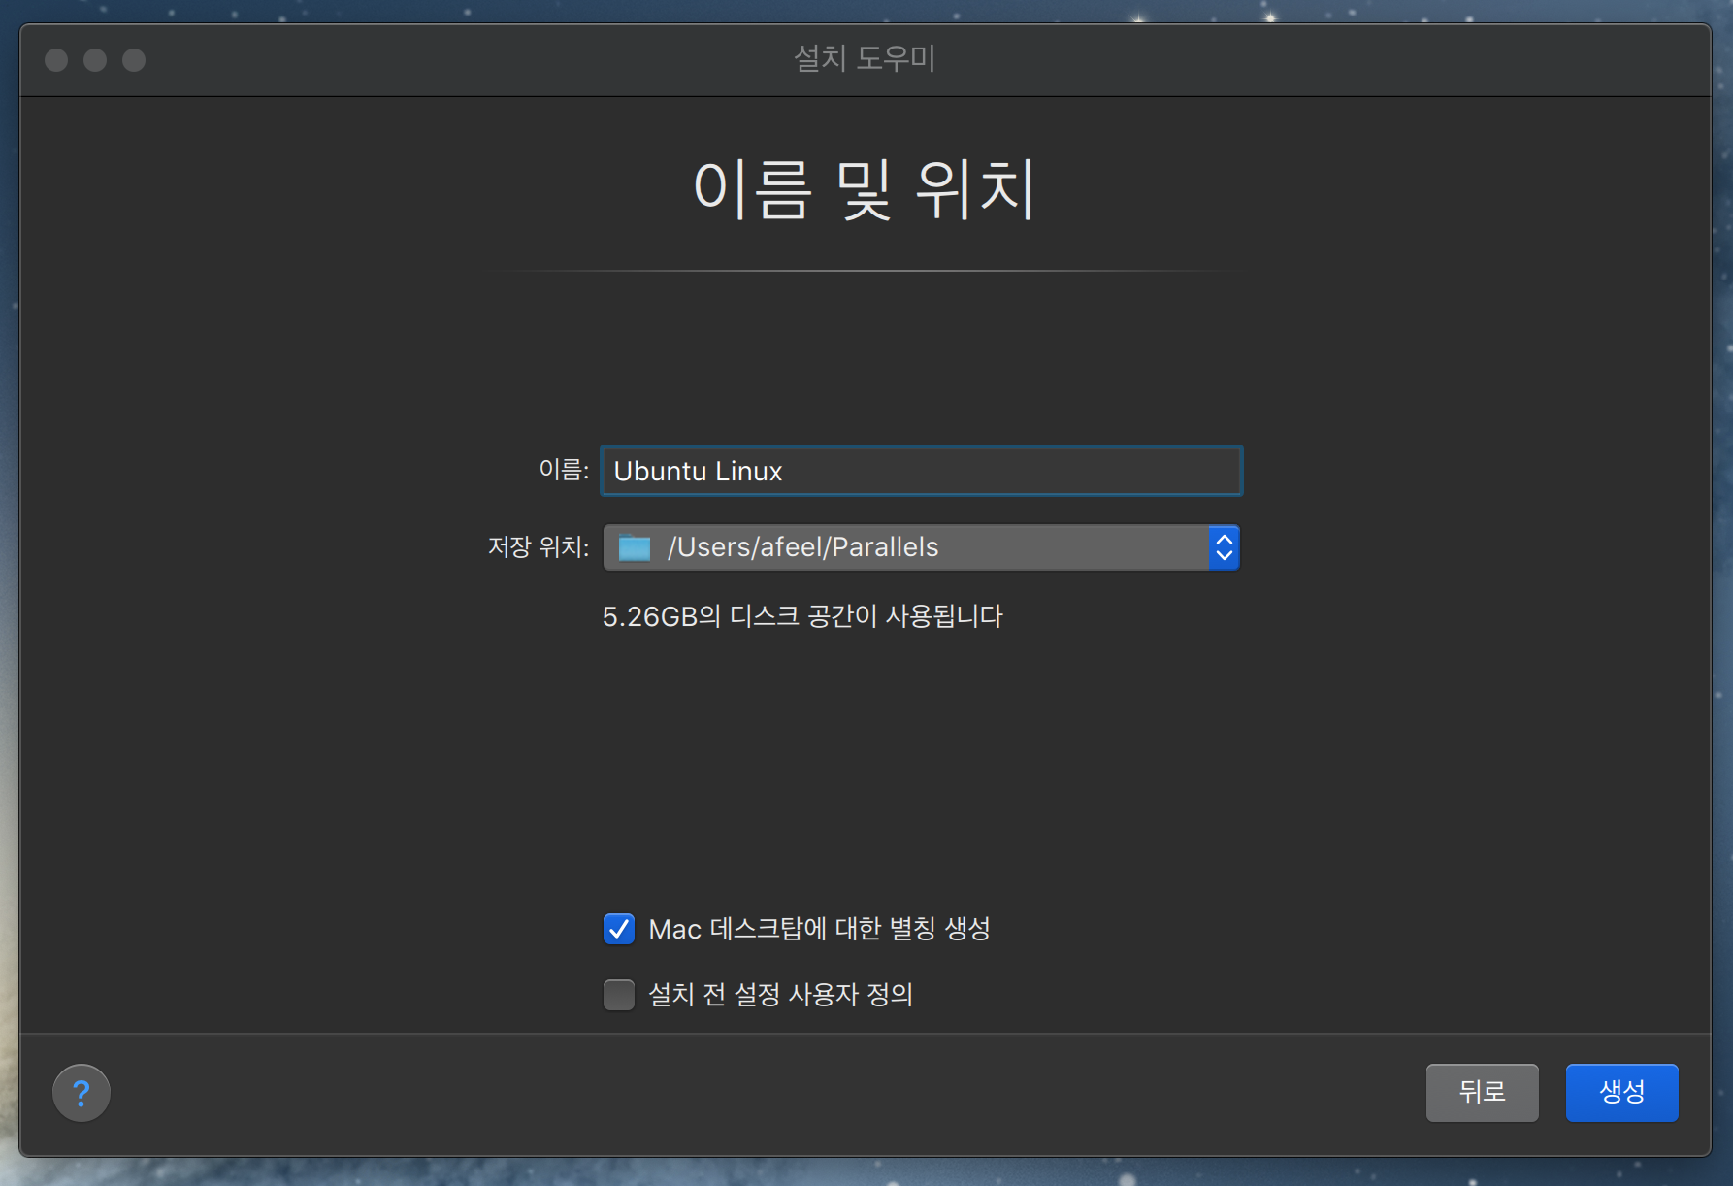
Task: Enable the 설치 전 설정 사용자 정의 checkbox
Action: (x=619, y=995)
